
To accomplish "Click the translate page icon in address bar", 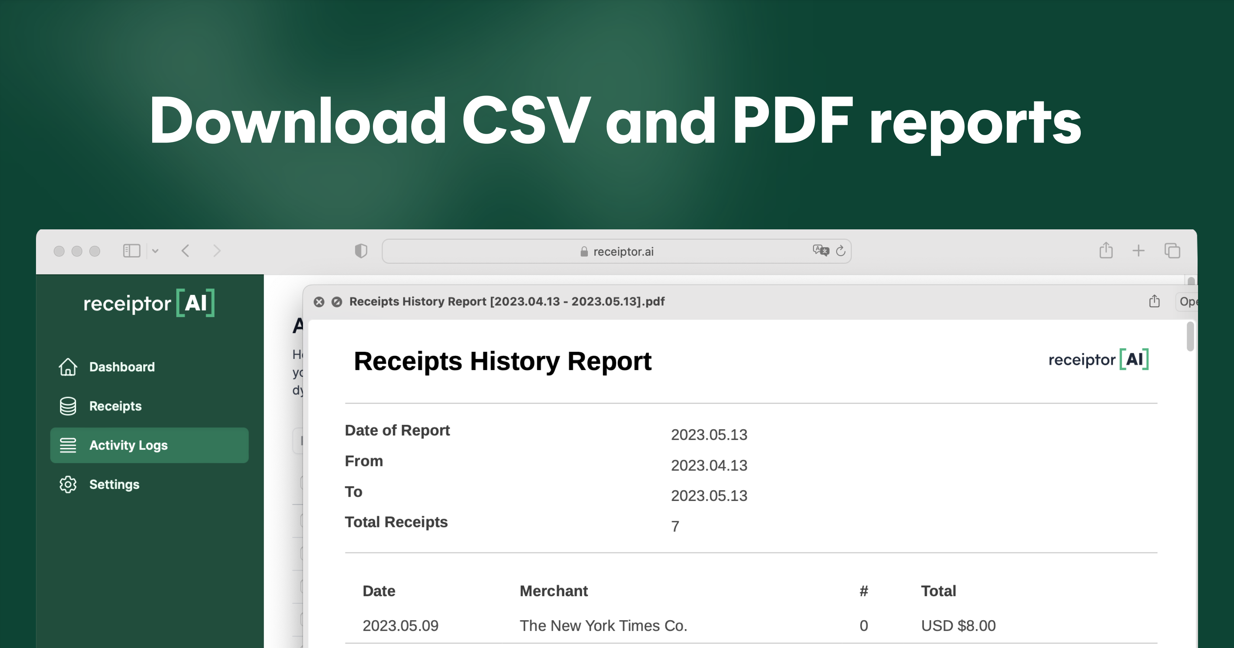I will [x=820, y=250].
